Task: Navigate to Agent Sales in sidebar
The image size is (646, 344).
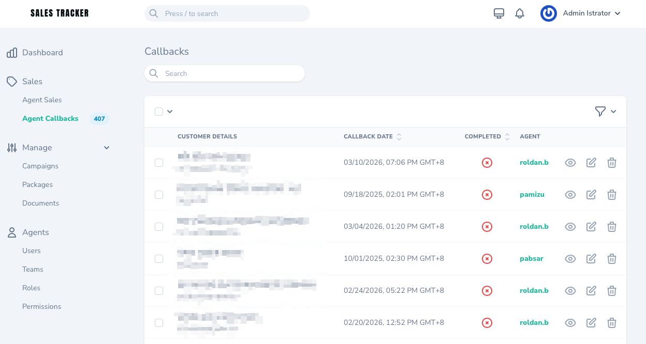Action: [x=42, y=100]
